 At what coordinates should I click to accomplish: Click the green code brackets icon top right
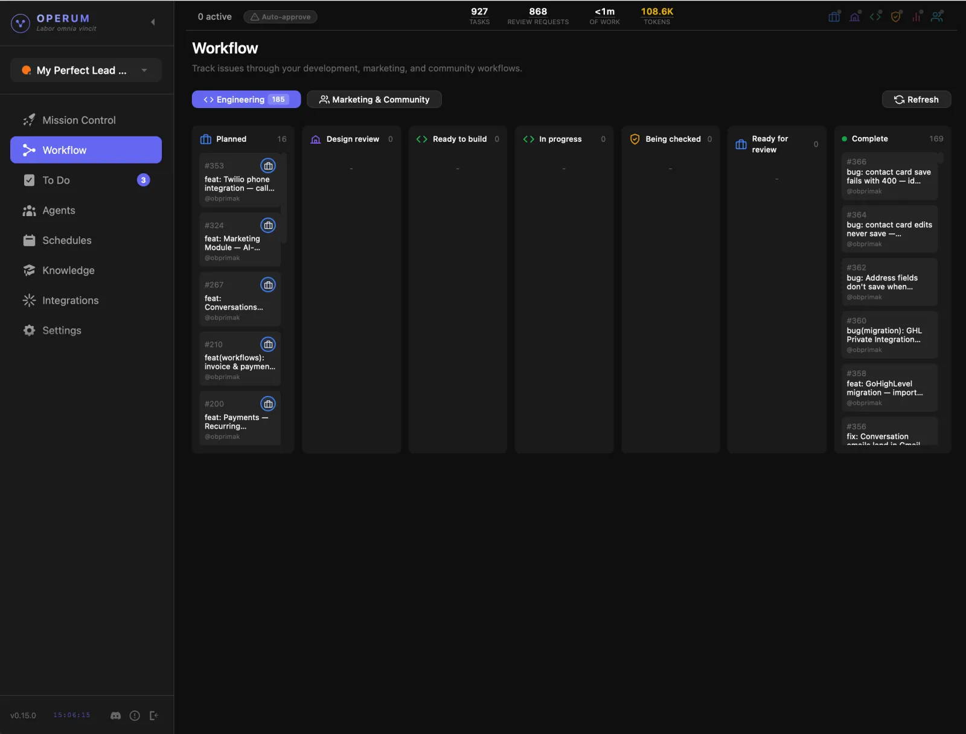coord(875,16)
